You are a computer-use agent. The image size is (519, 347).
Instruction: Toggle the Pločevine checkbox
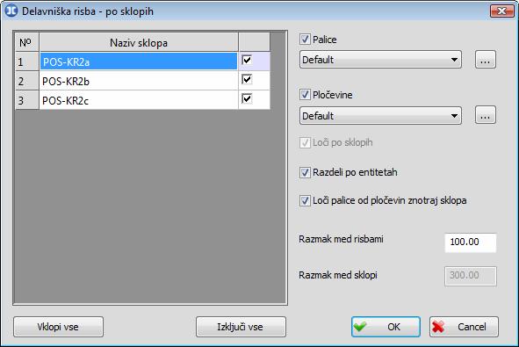(x=305, y=95)
